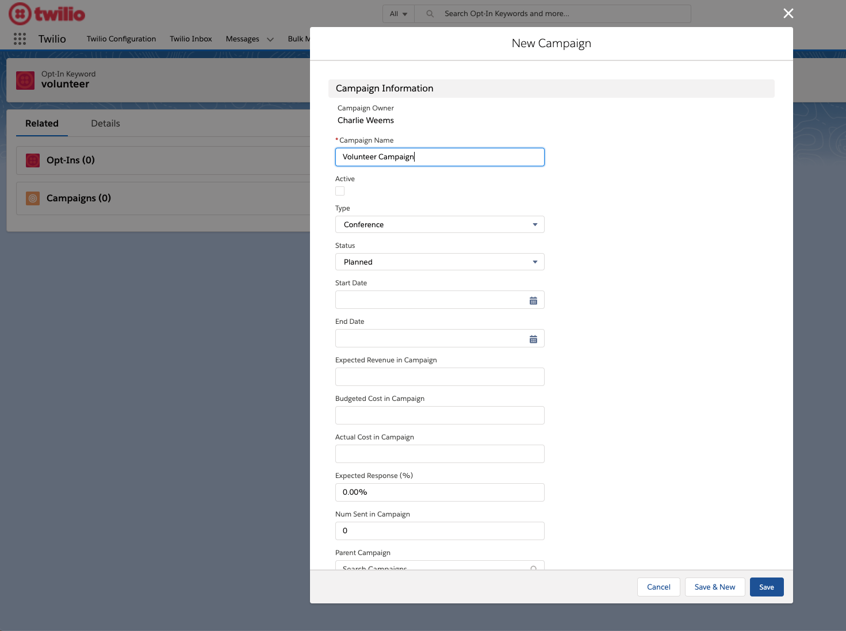The height and width of the screenshot is (631, 846).
Task: Click the global search magnifier icon
Action: pyautogui.click(x=429, y=13)
